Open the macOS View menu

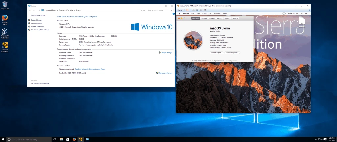click(204, 14)
